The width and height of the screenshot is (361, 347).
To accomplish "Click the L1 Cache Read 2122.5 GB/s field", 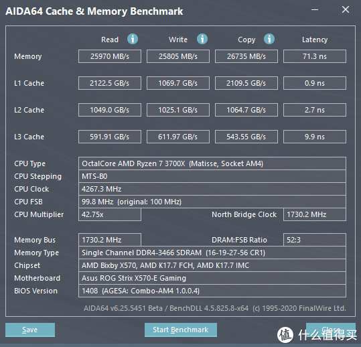I will coord(110,83).
